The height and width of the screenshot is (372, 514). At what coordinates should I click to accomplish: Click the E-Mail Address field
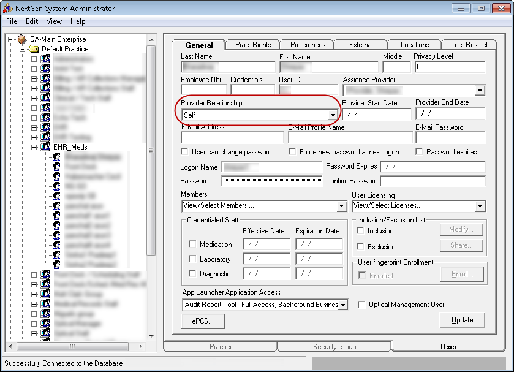(232, 137)
